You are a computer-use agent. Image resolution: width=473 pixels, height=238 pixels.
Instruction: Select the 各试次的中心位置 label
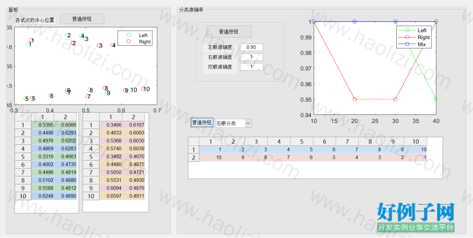coord(35,20)
